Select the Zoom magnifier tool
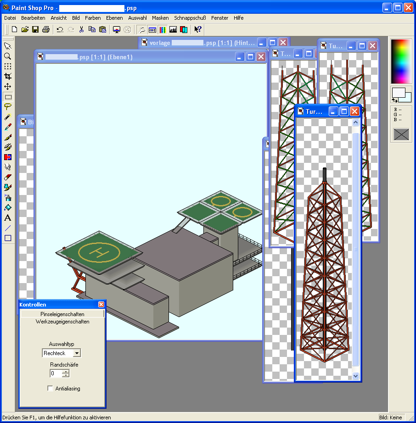Viewport: 416px width, 423px height. tap(8, 56)
